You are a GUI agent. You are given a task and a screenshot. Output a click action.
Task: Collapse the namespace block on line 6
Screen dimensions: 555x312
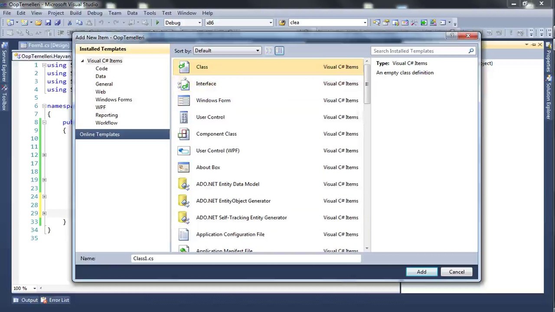[44, 106]
